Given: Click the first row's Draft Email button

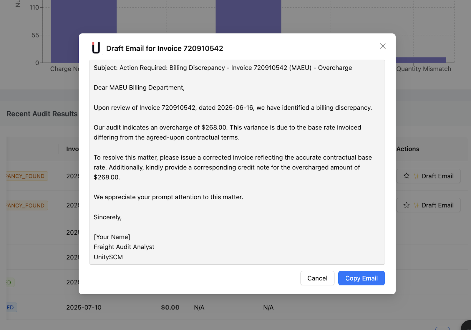Looking at the screenshot, I should [x=428, y=176].
